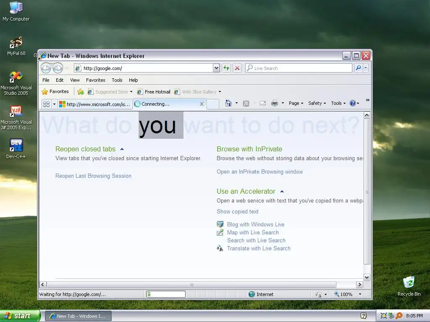Viewport: 430px width, 322px height.
Task: Click the Start button
Action: [20, 316]
